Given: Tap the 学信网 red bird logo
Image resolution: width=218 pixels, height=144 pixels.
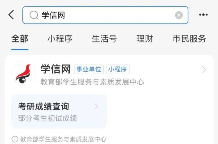Looking at the screenshot, I should pos(24,73).
